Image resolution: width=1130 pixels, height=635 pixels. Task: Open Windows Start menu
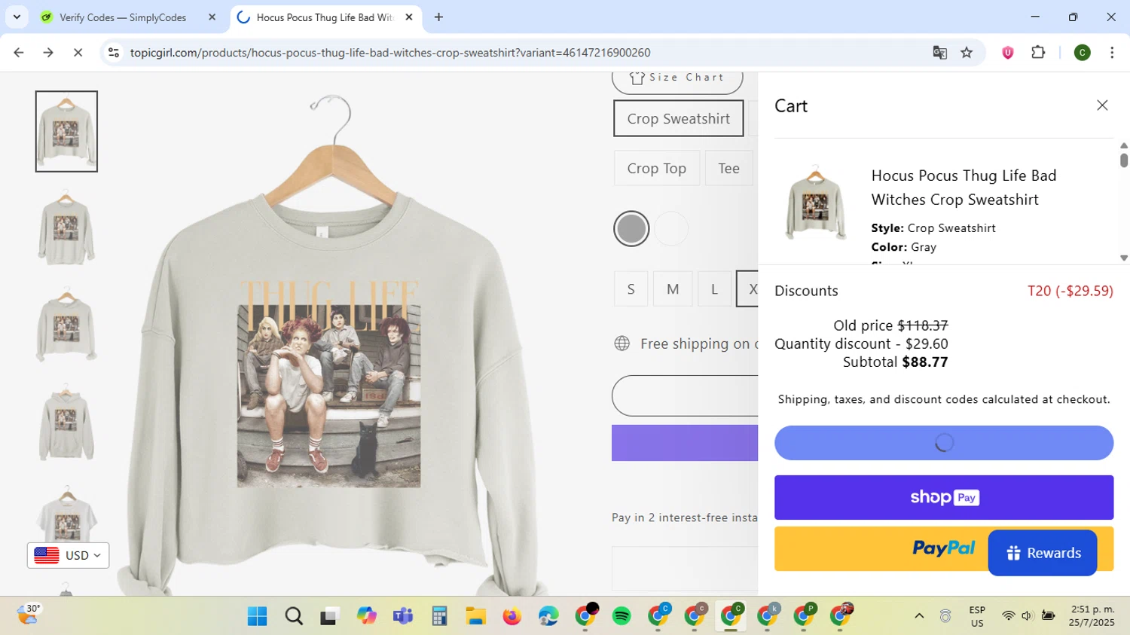(x=257, y=616)
